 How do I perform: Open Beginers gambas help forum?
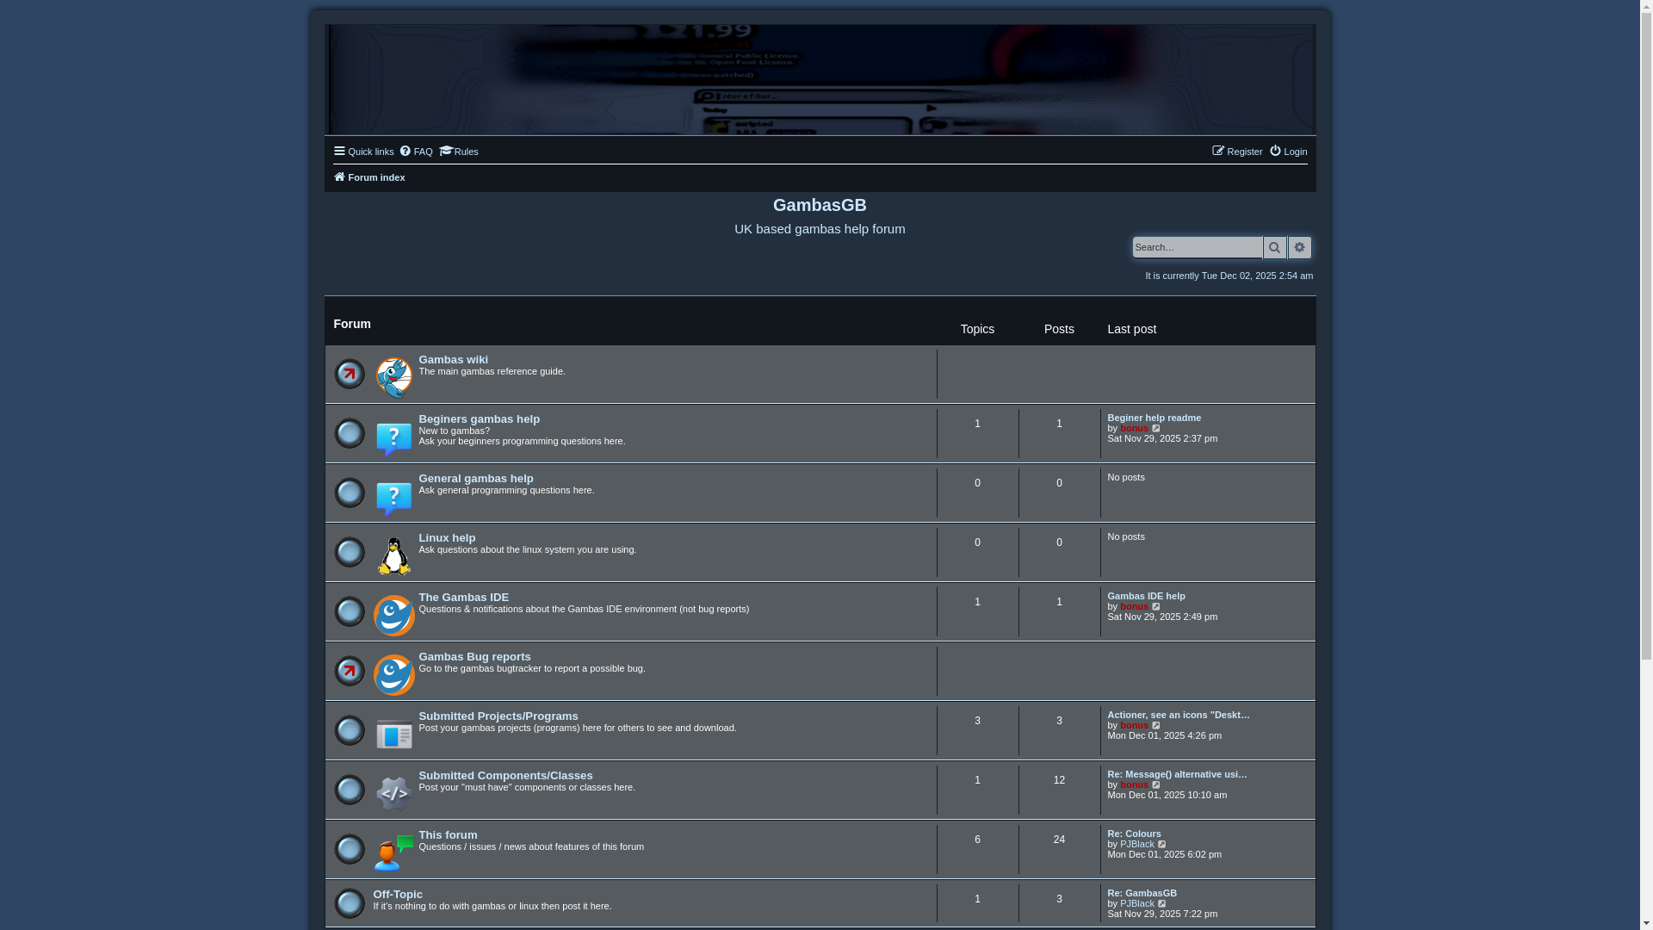point(479,419)
